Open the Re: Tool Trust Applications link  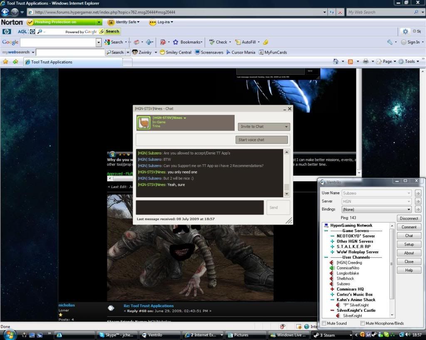149,306
